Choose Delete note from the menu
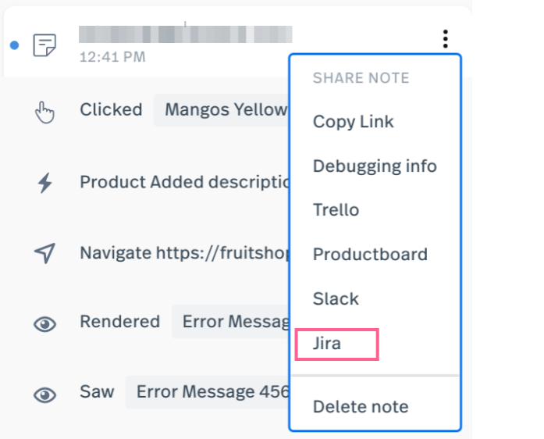This screenshot has height=439, width=544. coord(361,406)
